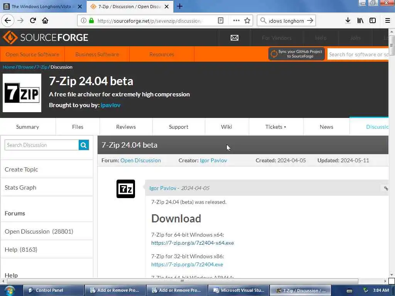Image resolution: width=395 pixels, height=296 pixels.
Task: Click the horizontal scrollbar thumb
Action: [x=182, y=281]
